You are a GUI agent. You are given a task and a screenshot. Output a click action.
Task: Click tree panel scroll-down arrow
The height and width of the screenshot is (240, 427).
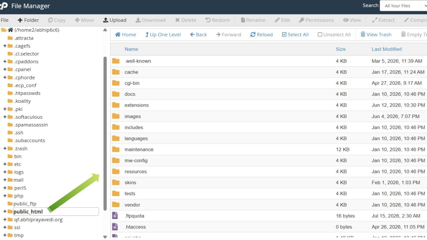(x=105, y=237)
